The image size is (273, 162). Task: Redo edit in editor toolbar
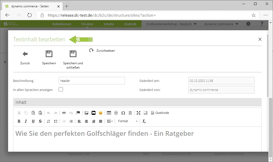(56, 113)
